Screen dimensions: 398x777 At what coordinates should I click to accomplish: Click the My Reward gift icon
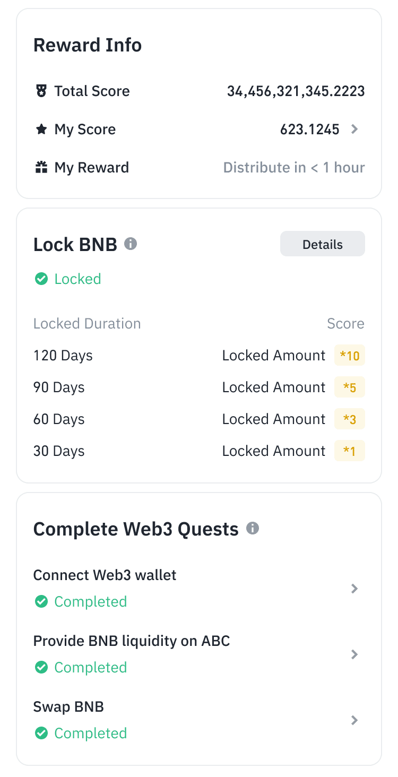[41, 168]
